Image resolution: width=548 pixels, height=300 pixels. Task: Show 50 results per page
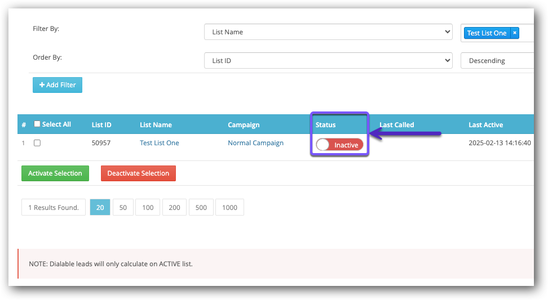coord(123,208)
